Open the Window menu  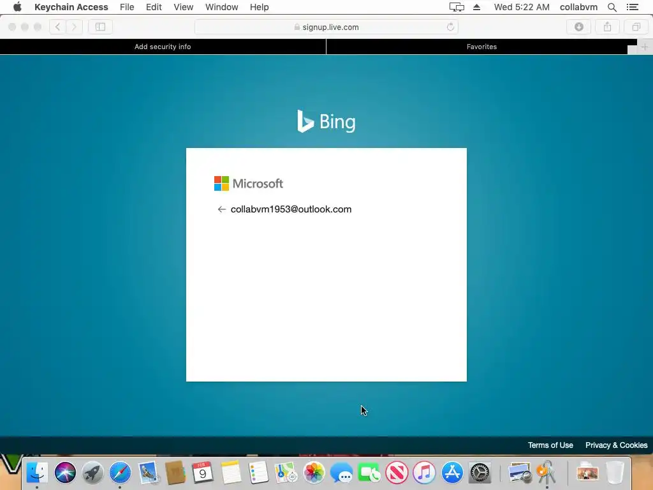tap(221, 7)
